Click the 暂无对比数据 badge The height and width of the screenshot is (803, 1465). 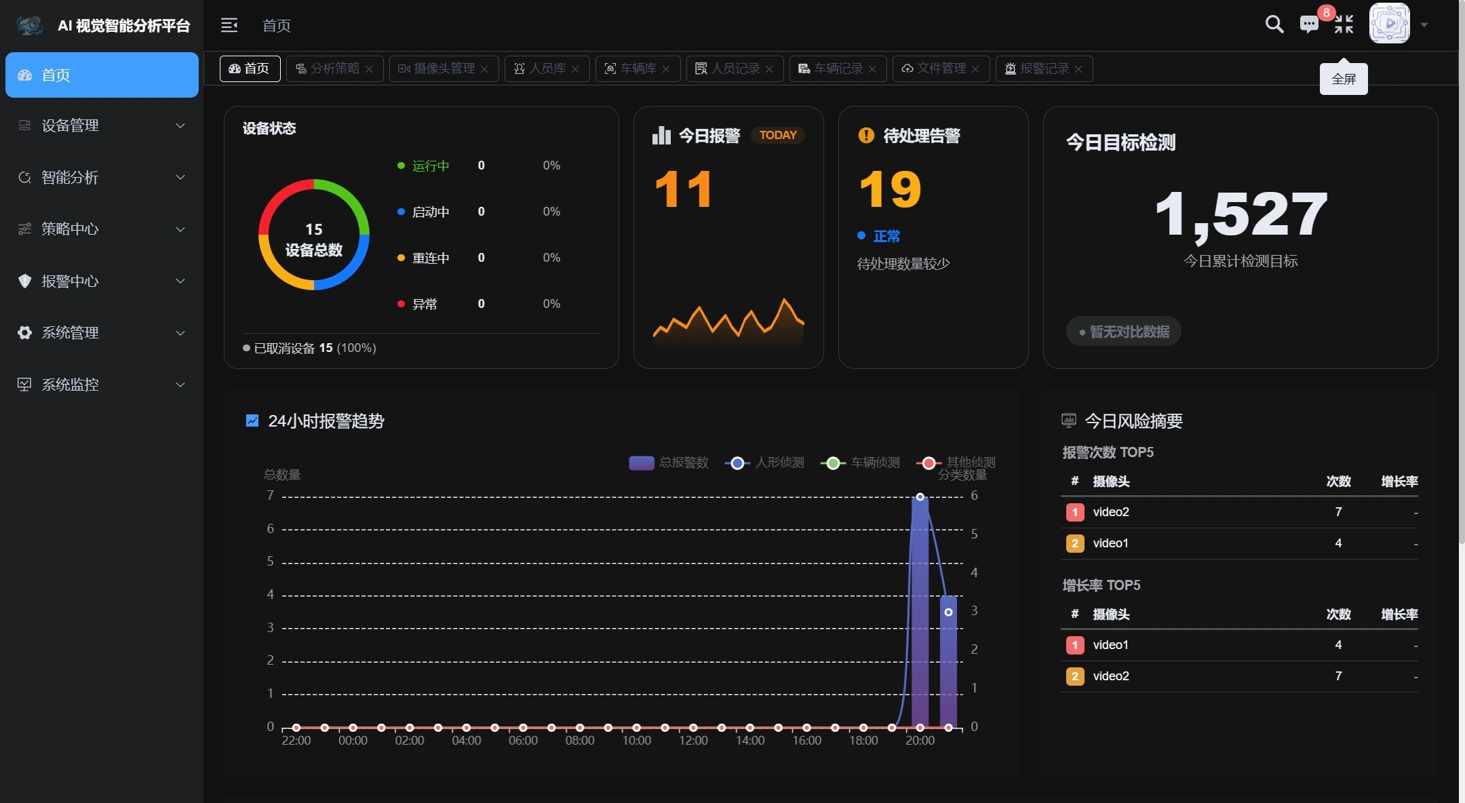pyautogui.click(x=1124, y=332)
